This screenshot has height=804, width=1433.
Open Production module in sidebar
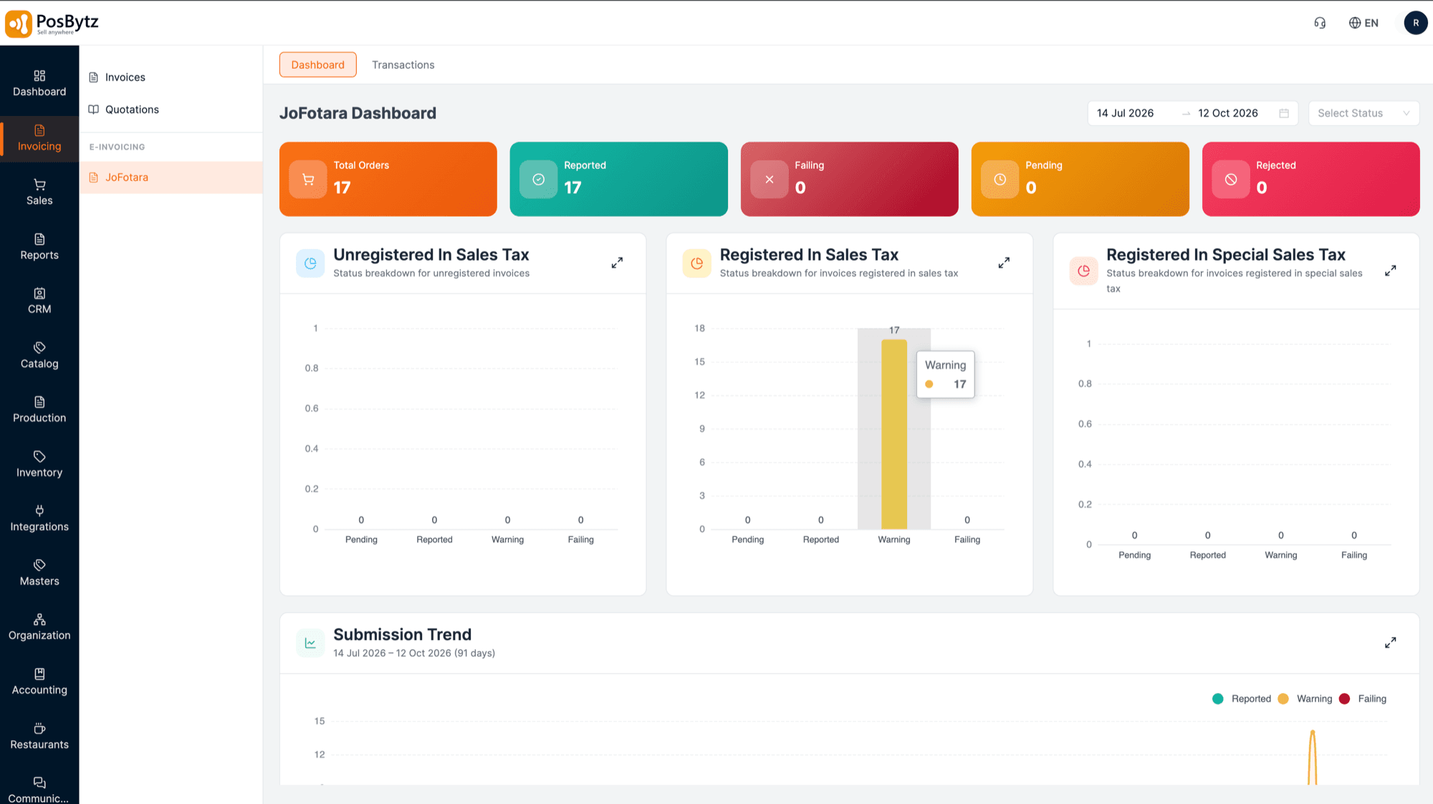click(39, 410)
